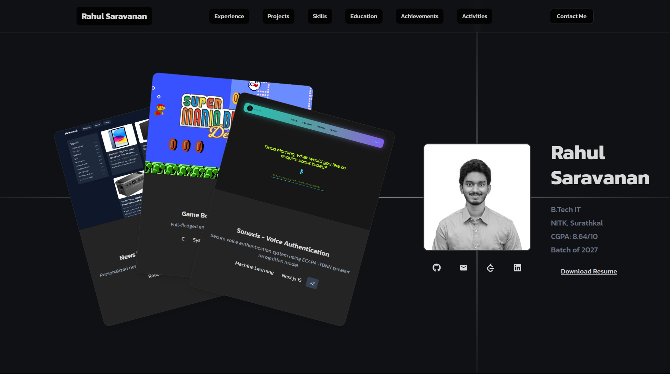Download Resume link
Viewport: 670px width, 374px height.
click(x=589, y=271)
